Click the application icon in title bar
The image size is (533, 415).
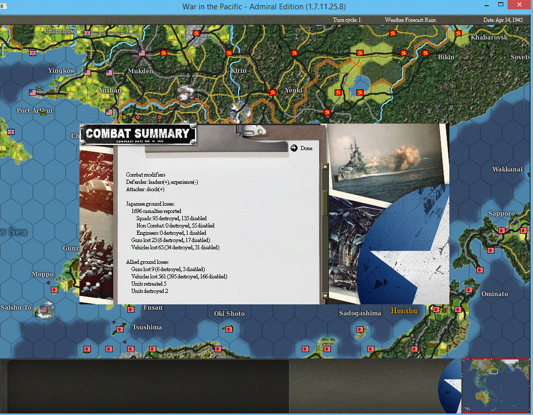point(4,6)
